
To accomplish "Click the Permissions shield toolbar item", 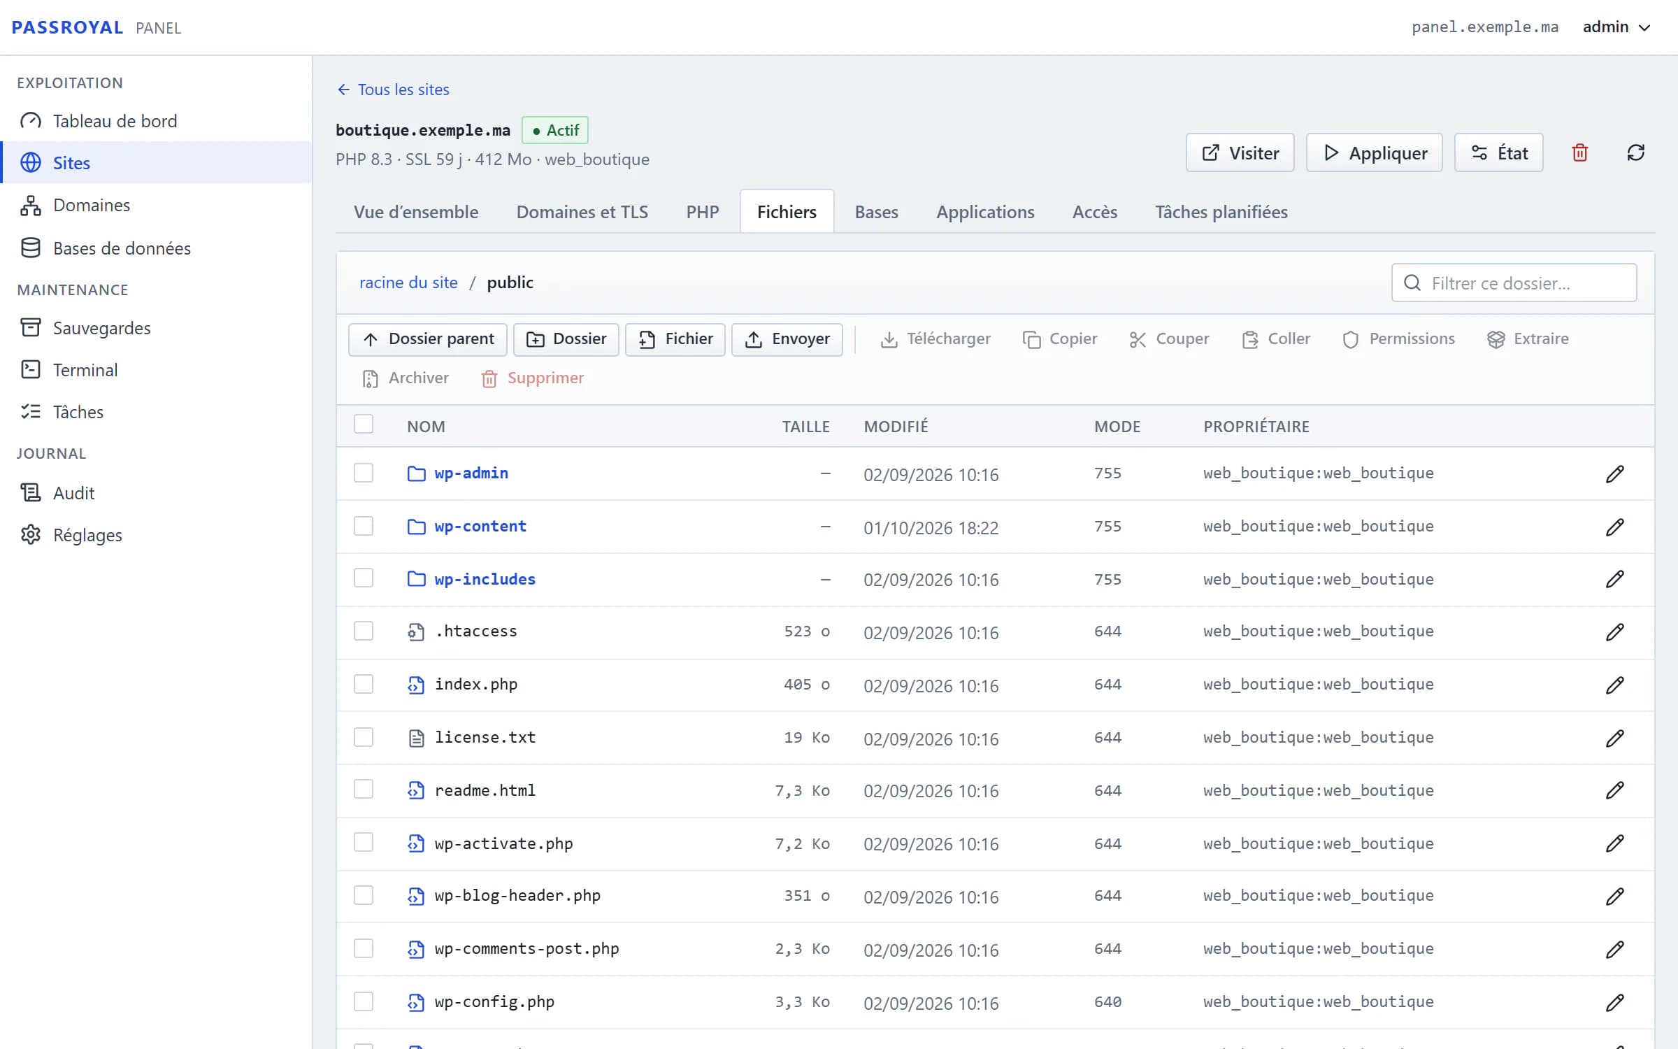I will click(1398, 339).
